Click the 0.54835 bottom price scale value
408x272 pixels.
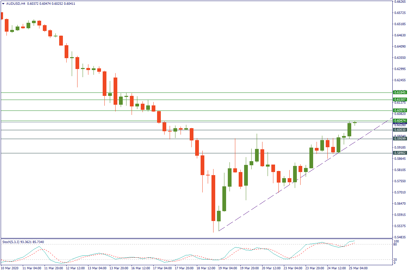coord(400,237)
